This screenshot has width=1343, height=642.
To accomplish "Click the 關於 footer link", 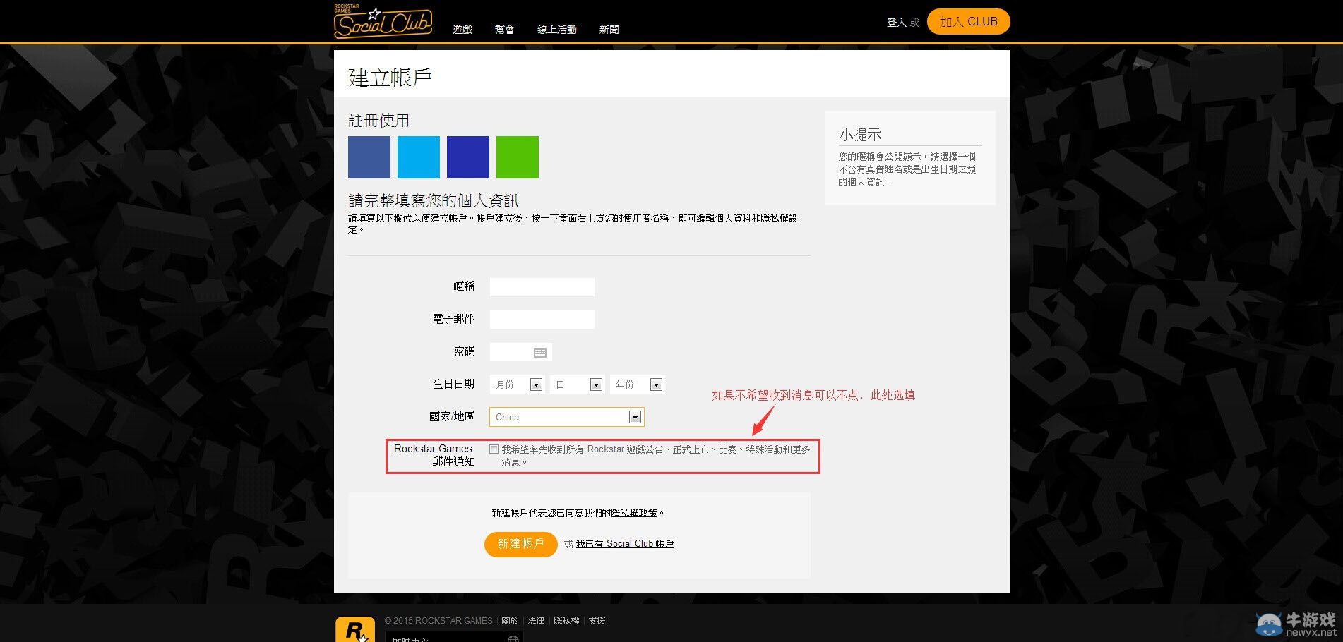I will 510,621.
